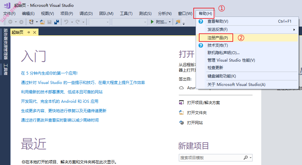
Task: Click the 打开文件夹 folder icon
Action: [181, 112]
